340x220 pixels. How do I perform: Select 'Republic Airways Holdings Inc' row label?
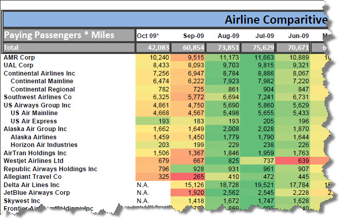click(50, 169)
